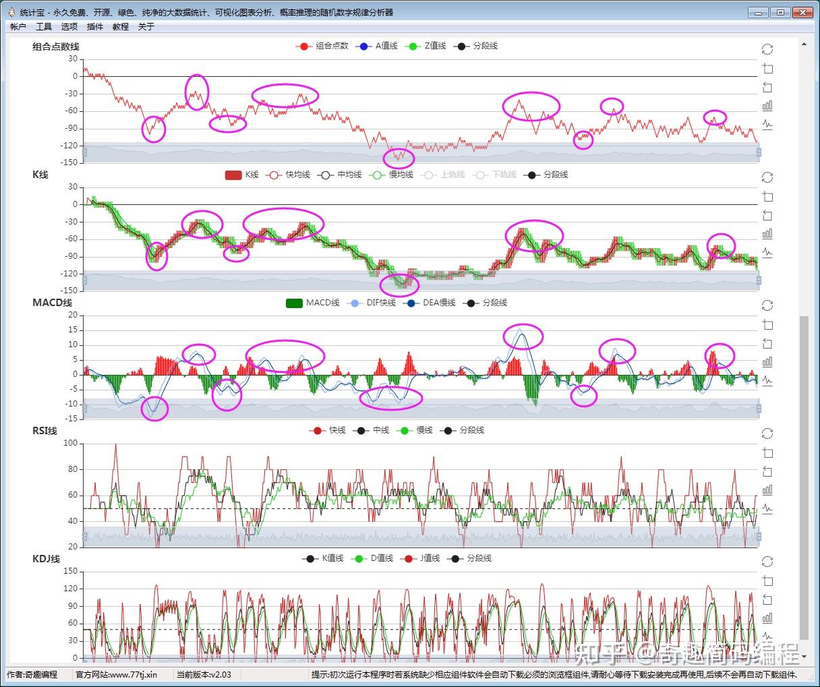Switch MACD线 chart to line chart view

[x=767, y=381]
